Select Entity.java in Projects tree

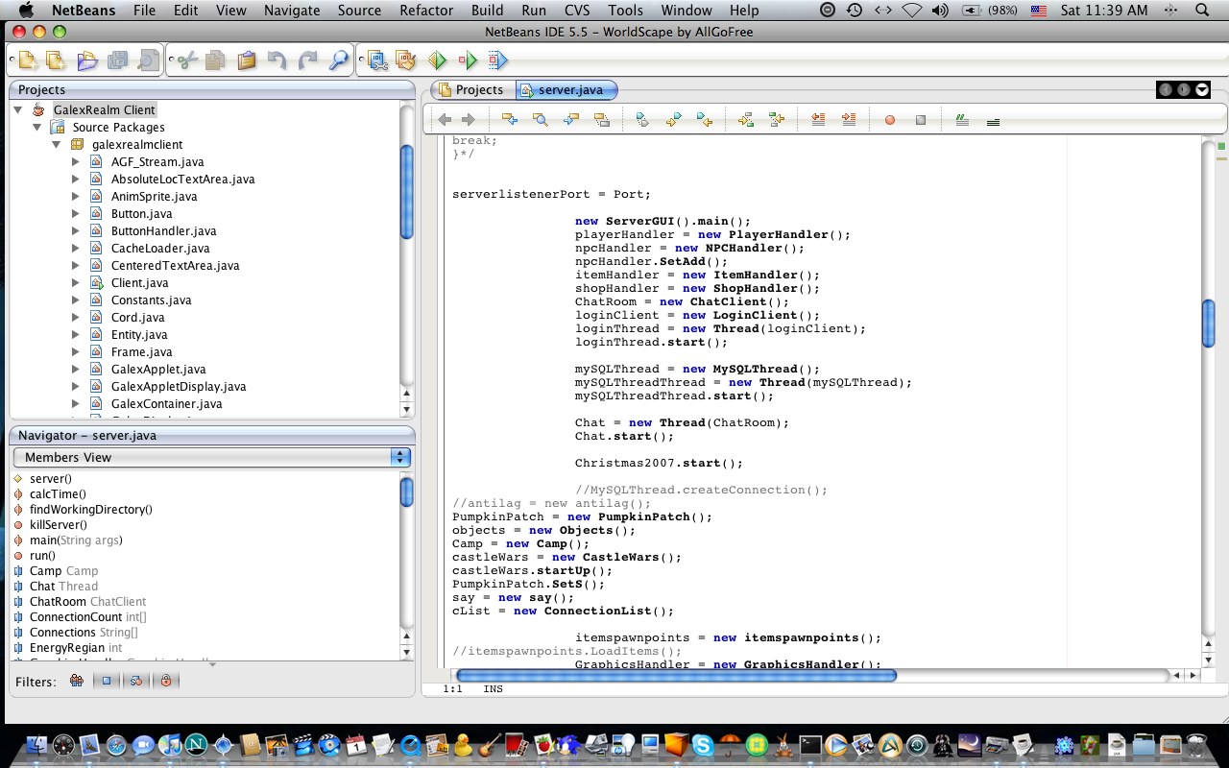(139, 335)
